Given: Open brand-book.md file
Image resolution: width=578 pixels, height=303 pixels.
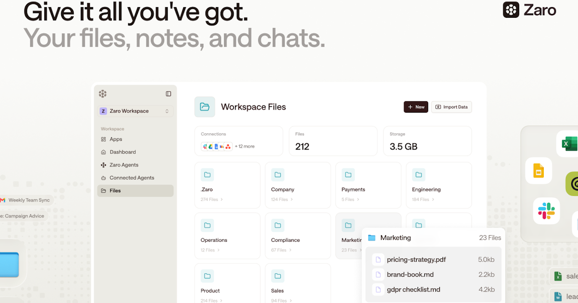Looking at the screenshot, I should [433, 275].
